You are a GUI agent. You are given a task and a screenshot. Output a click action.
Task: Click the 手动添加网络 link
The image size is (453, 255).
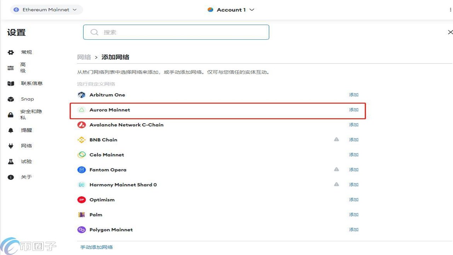click(96, 247)
